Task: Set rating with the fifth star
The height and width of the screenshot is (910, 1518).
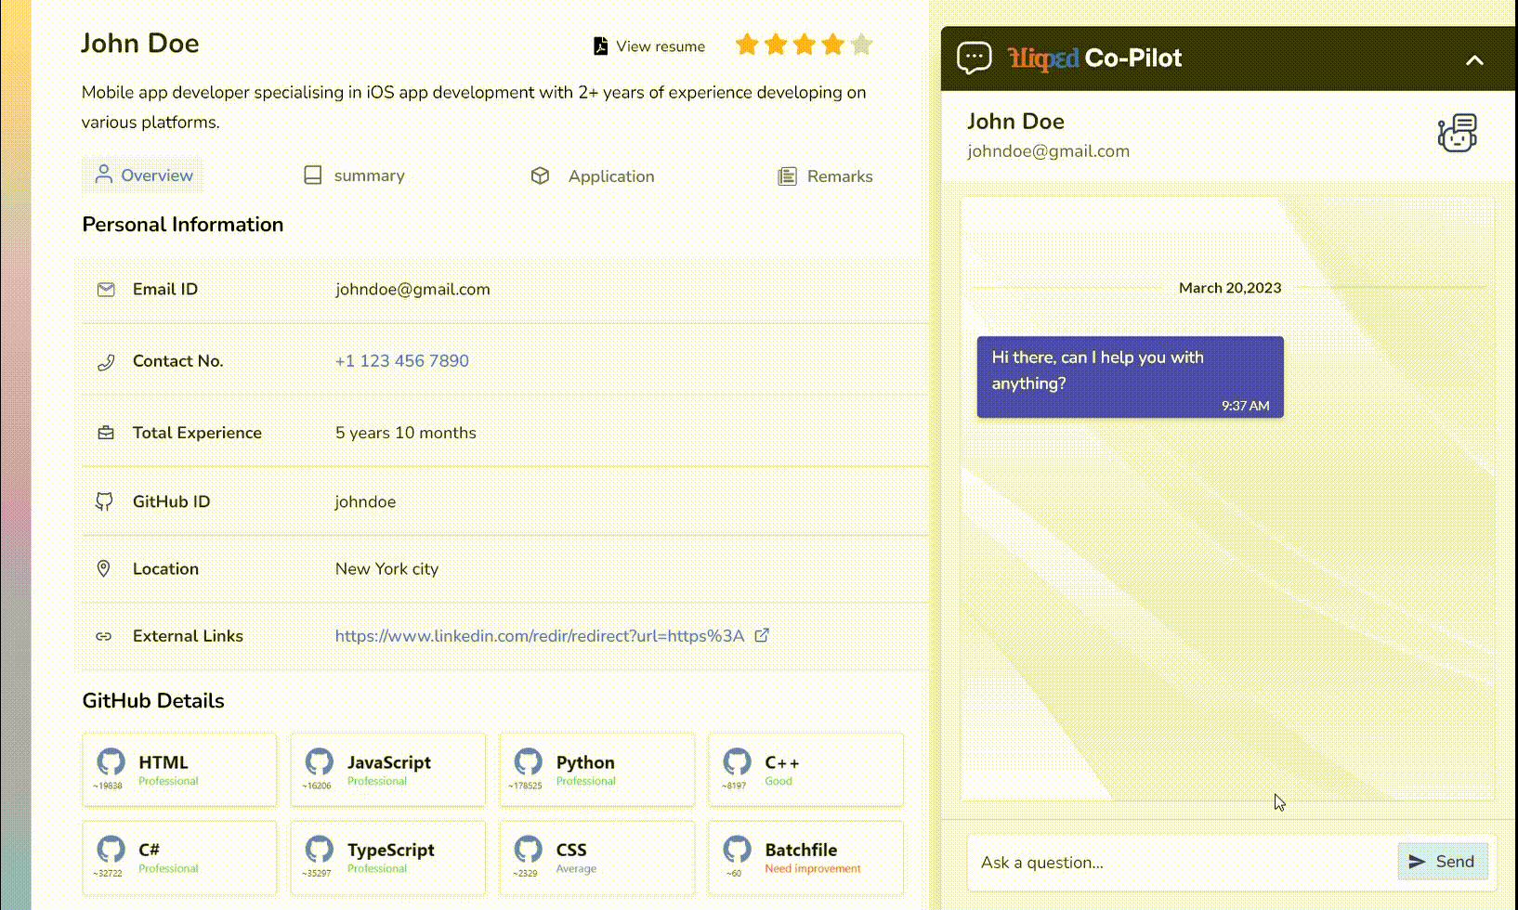Action: click(861, 45)
